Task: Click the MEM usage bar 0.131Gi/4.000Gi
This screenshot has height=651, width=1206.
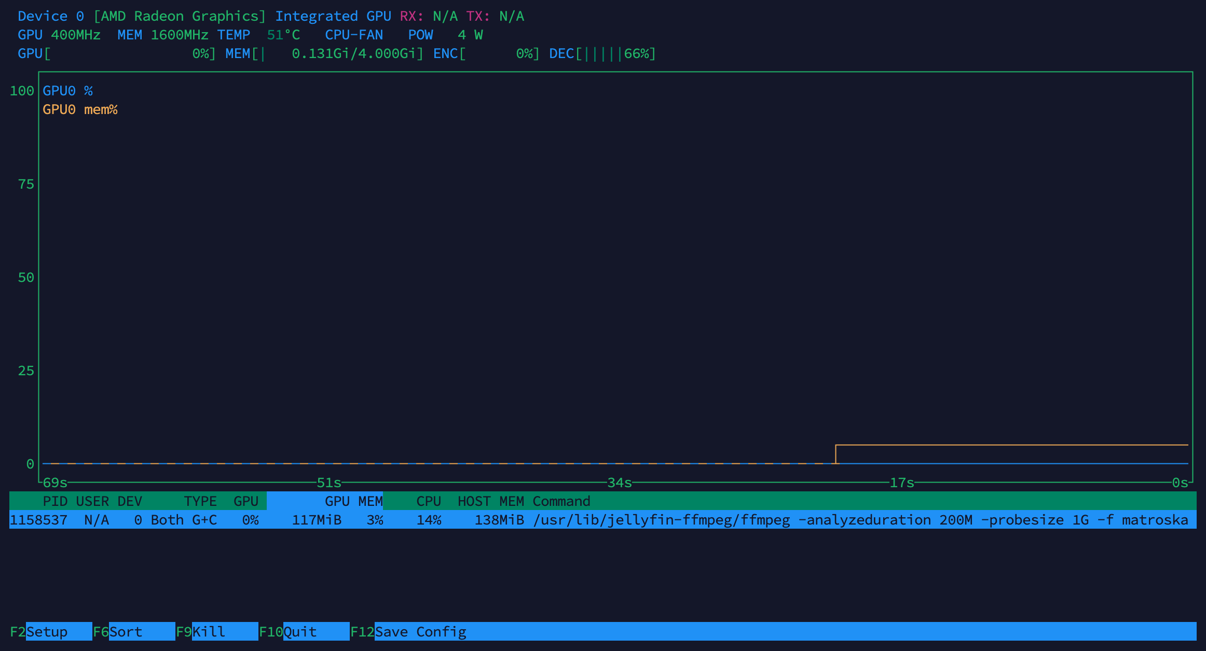Action: [324, 53]
